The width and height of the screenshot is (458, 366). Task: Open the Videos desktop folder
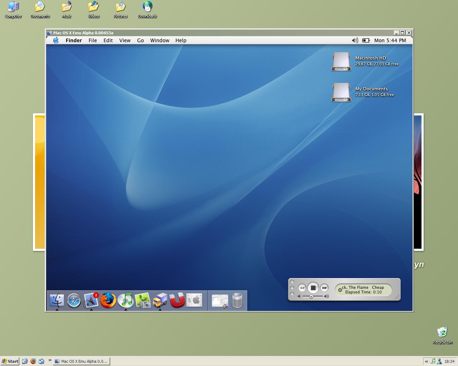94,10
